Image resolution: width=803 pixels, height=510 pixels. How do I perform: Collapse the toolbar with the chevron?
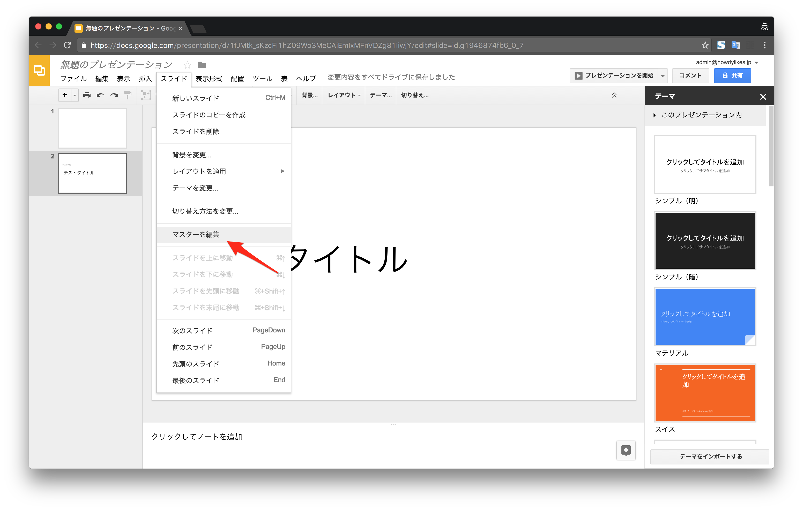pos(614,95)
